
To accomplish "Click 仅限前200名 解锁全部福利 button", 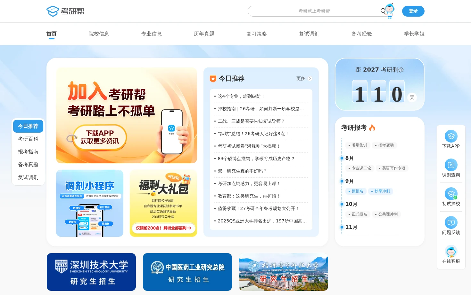I will click(163, 228).
